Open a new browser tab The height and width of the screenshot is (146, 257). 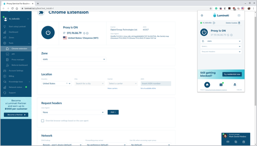(x=38, y=3)
